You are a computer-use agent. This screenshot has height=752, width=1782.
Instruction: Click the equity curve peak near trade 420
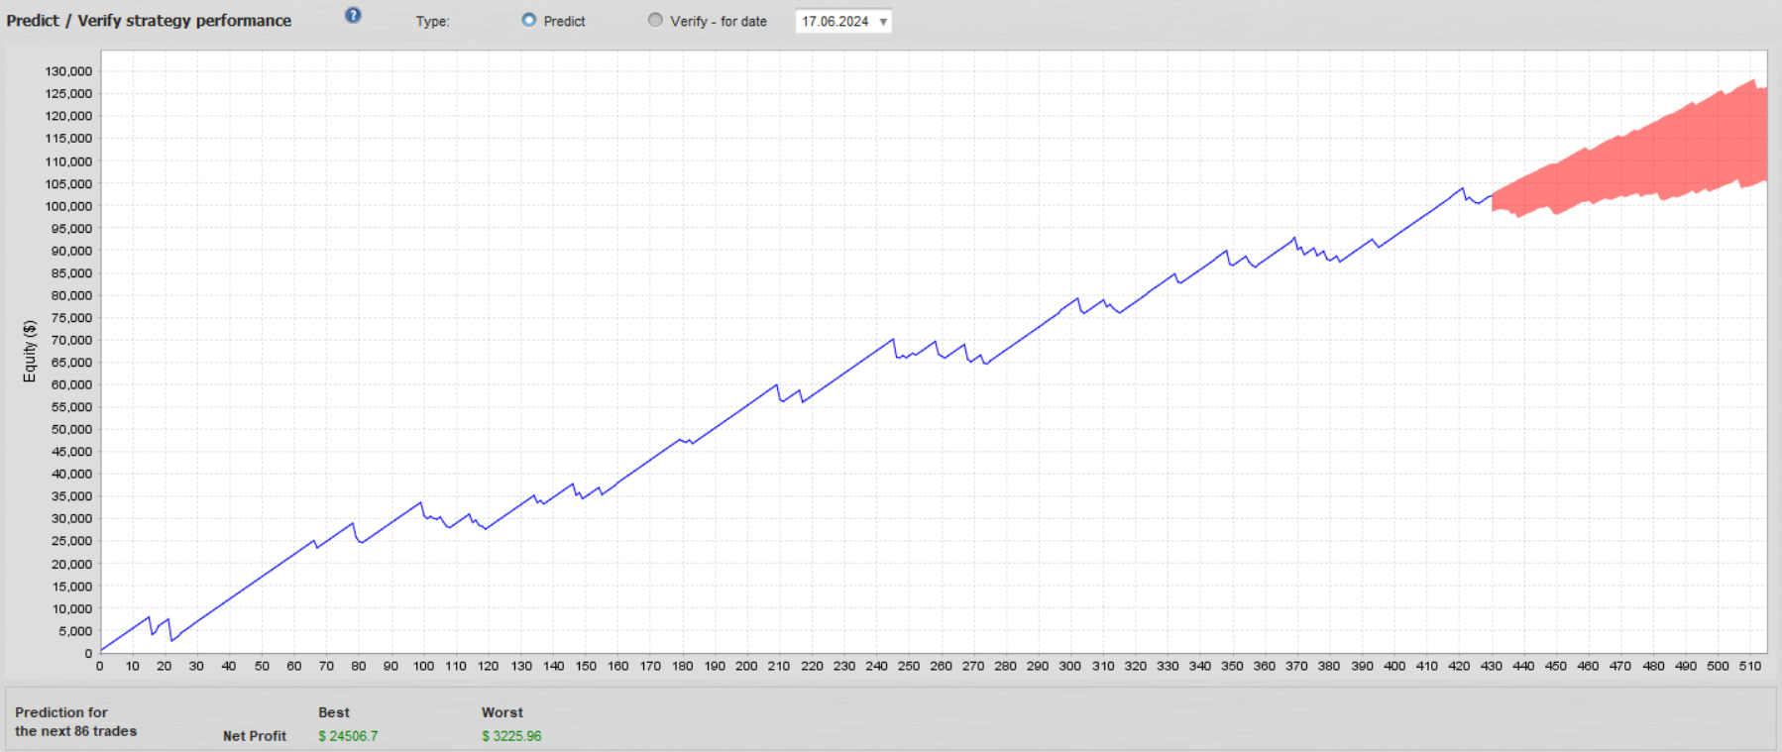tap(1462, 188)
